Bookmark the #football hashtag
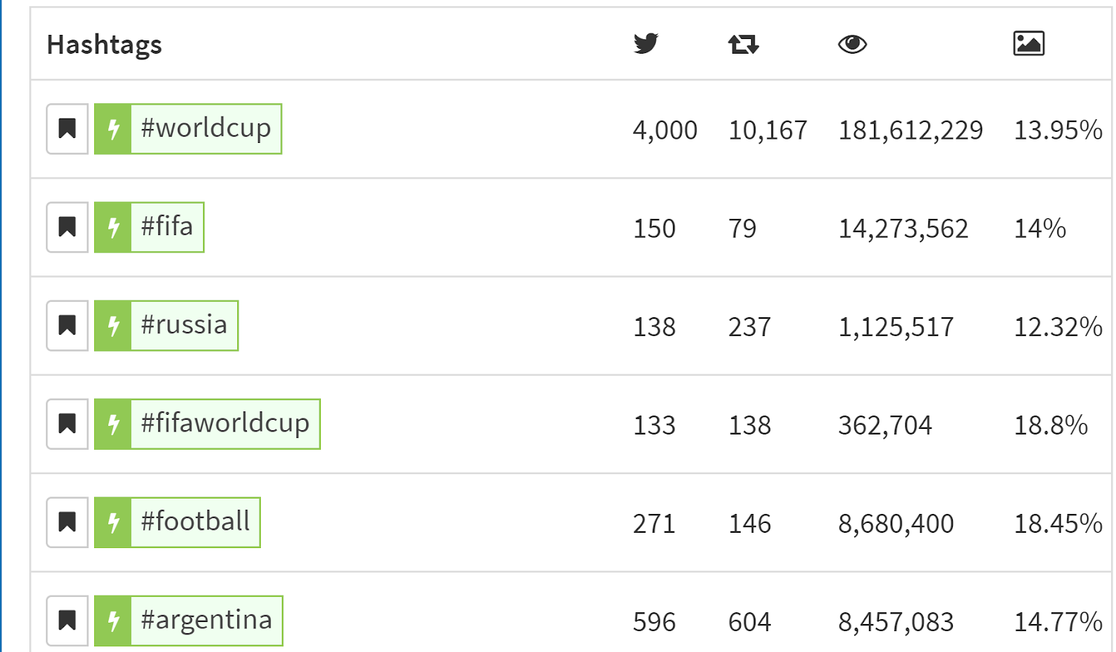This screenshot has width=1116, height=652. tap(67, 522)
